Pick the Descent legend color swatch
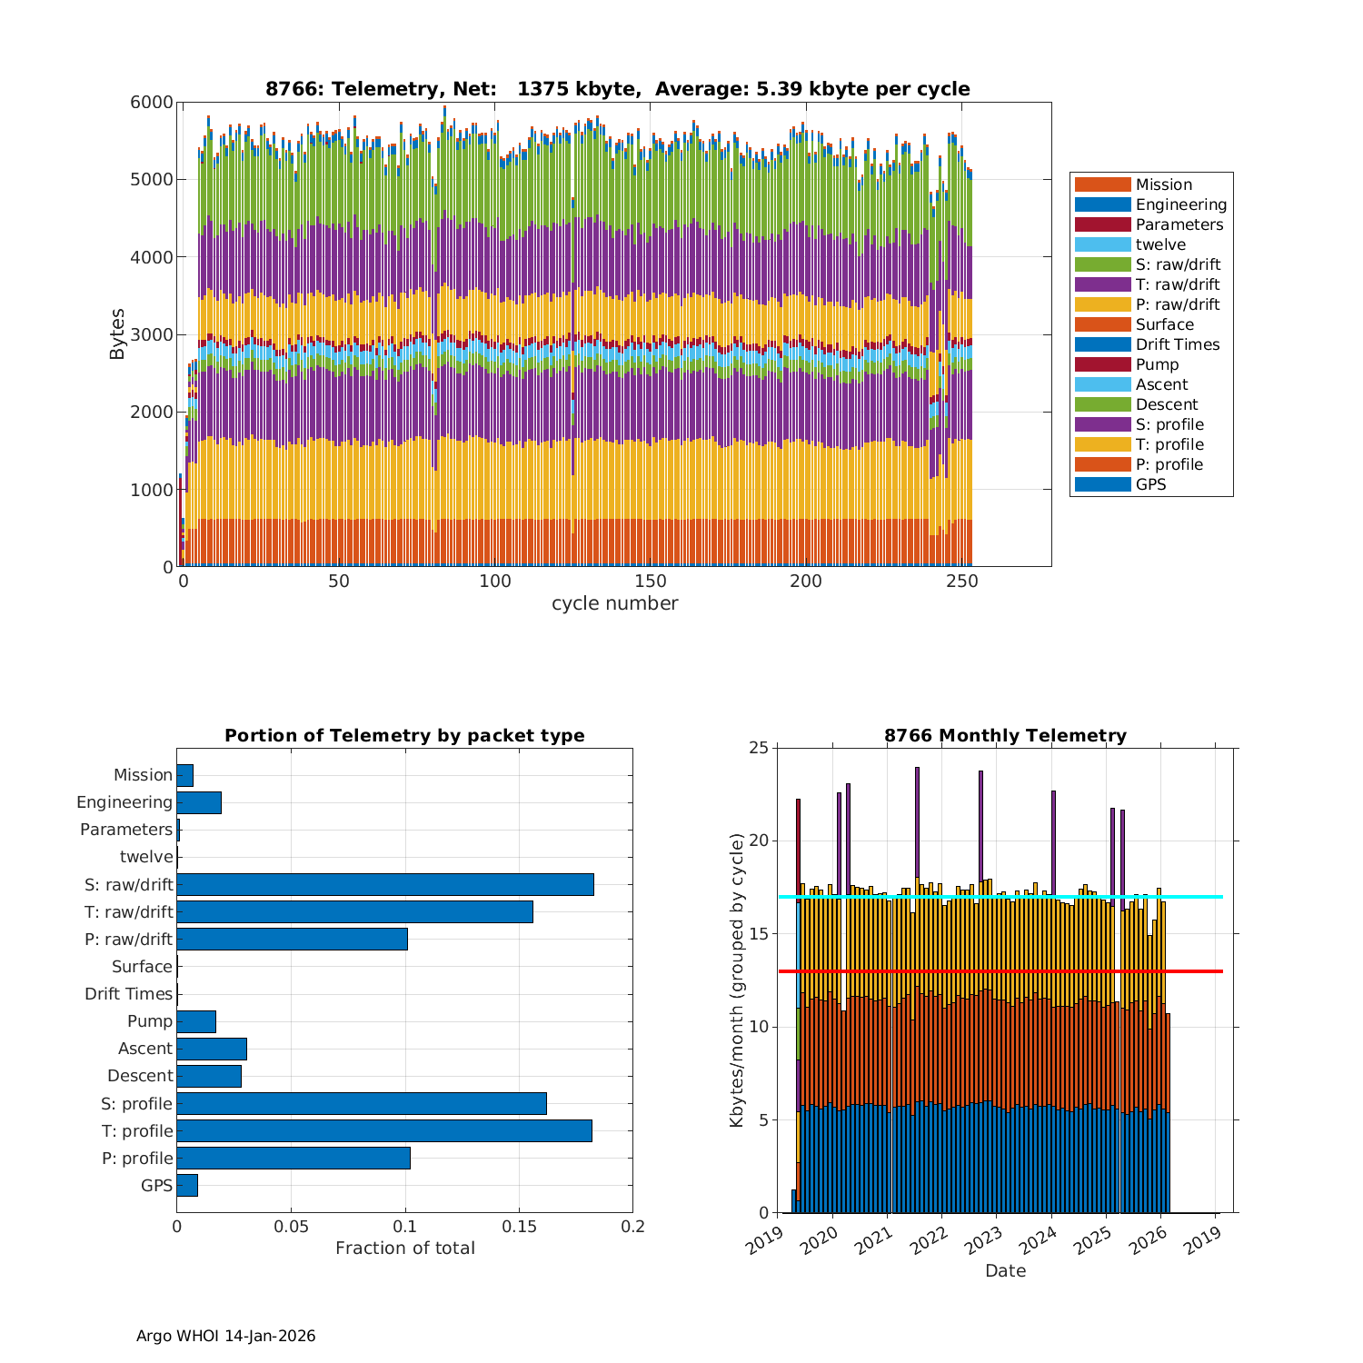Viewport: 1363px width, 1363px height. click(1102, 404)
